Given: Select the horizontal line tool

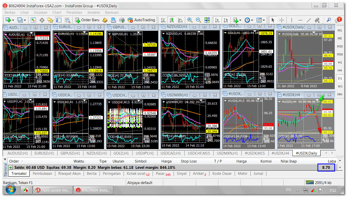Looking at the screenshot, I should [x=300, y=20].
